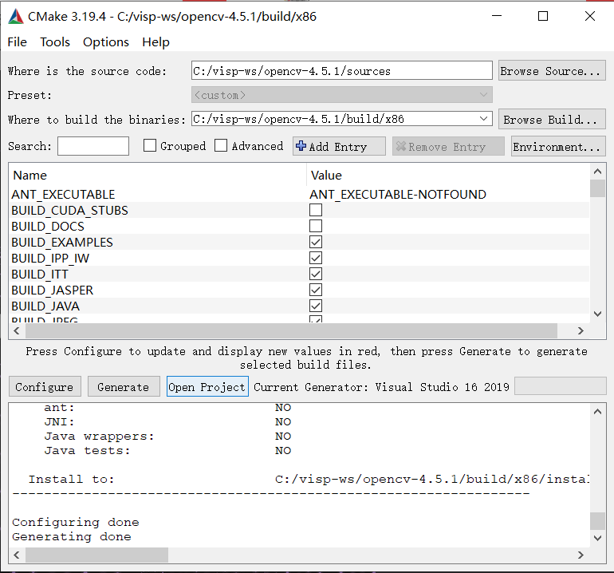The height and width of the screenshot is (573, 614).
Task: Click Generating done log line
Action: coord(72,536)
